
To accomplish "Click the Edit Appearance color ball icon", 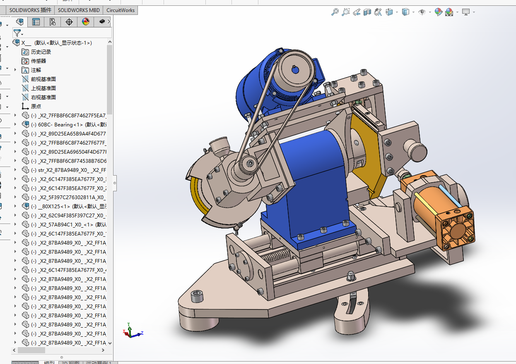I will coord(438,12).
